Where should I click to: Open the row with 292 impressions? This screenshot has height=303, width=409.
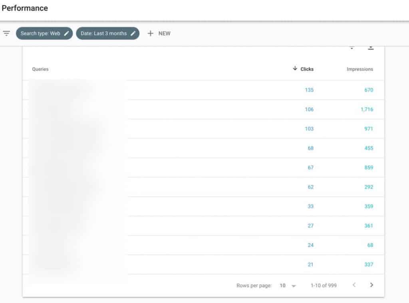(369, 187)
